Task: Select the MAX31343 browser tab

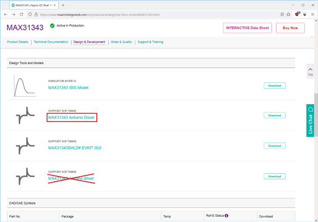Action: coord(34,5)
